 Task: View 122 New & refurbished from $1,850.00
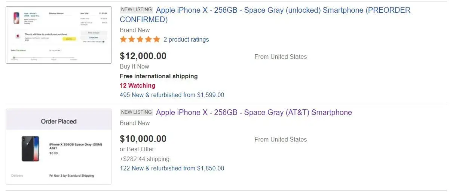click(x=172, y=168)
